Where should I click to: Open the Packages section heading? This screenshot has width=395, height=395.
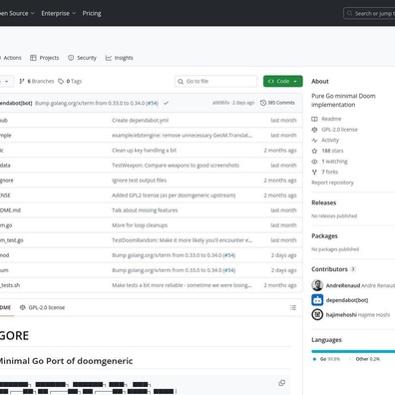pos(324,235)
